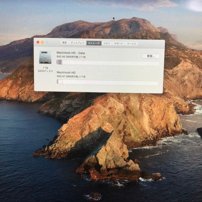Screen dimensions: 202x202
Task: Click the Macintosh HD storage usage bar
Action: [x=107, y=82]
